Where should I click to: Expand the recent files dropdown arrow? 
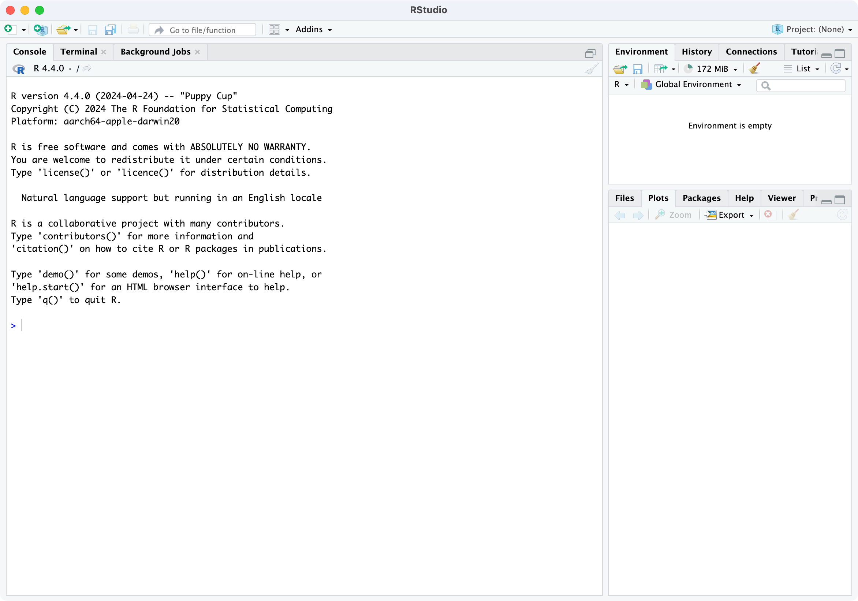point(76,30)
